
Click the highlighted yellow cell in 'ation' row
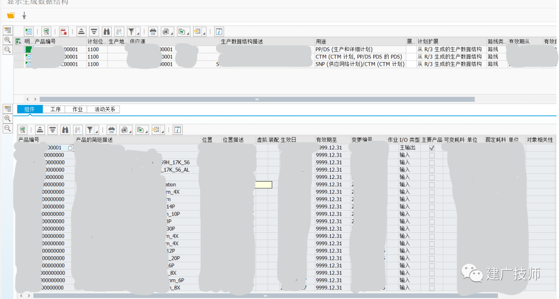click(263, 185)
